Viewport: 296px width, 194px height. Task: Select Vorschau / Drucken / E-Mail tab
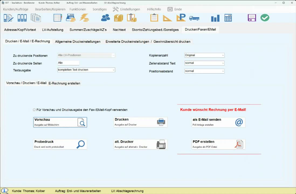(x=26, y=83)
